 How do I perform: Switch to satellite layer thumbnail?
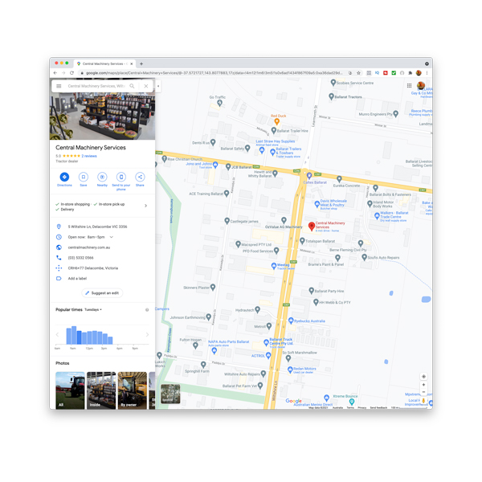click(x=170, y=394)
